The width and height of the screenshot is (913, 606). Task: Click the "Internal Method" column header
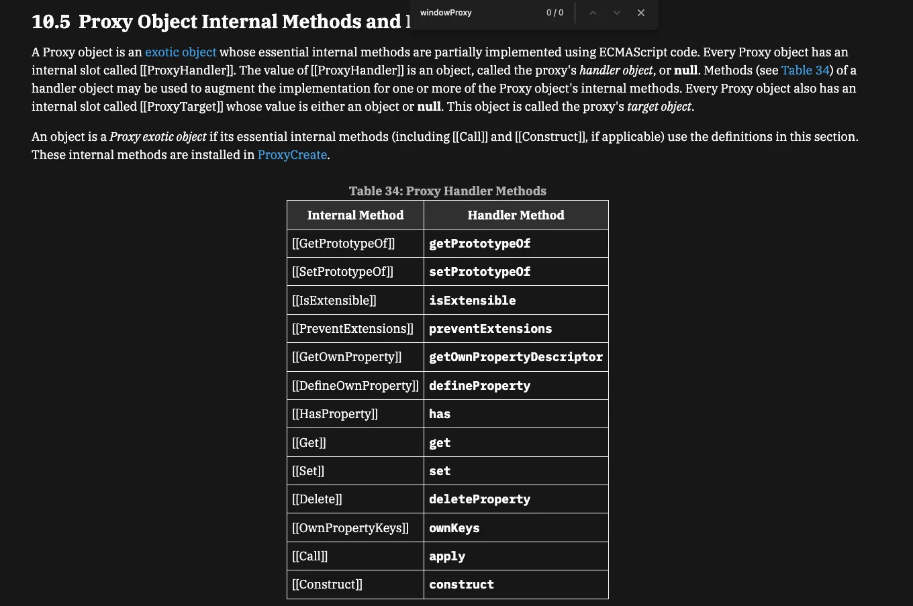pos(355,215)
